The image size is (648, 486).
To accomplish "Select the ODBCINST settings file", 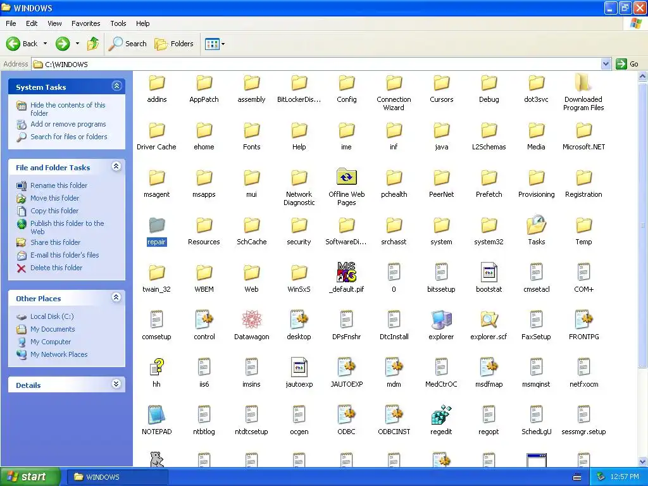I will click(394, 414).
